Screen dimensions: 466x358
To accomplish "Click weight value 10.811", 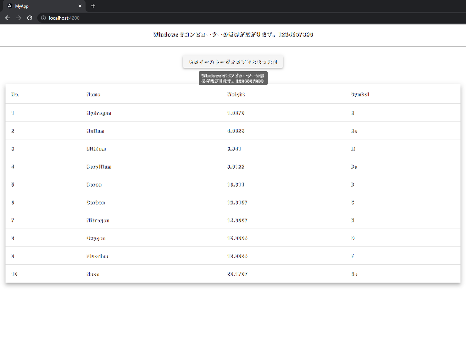I will 236,185.
